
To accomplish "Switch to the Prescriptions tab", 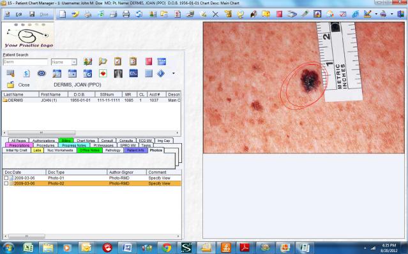I will pyautogui.click(x=19, y=145).
